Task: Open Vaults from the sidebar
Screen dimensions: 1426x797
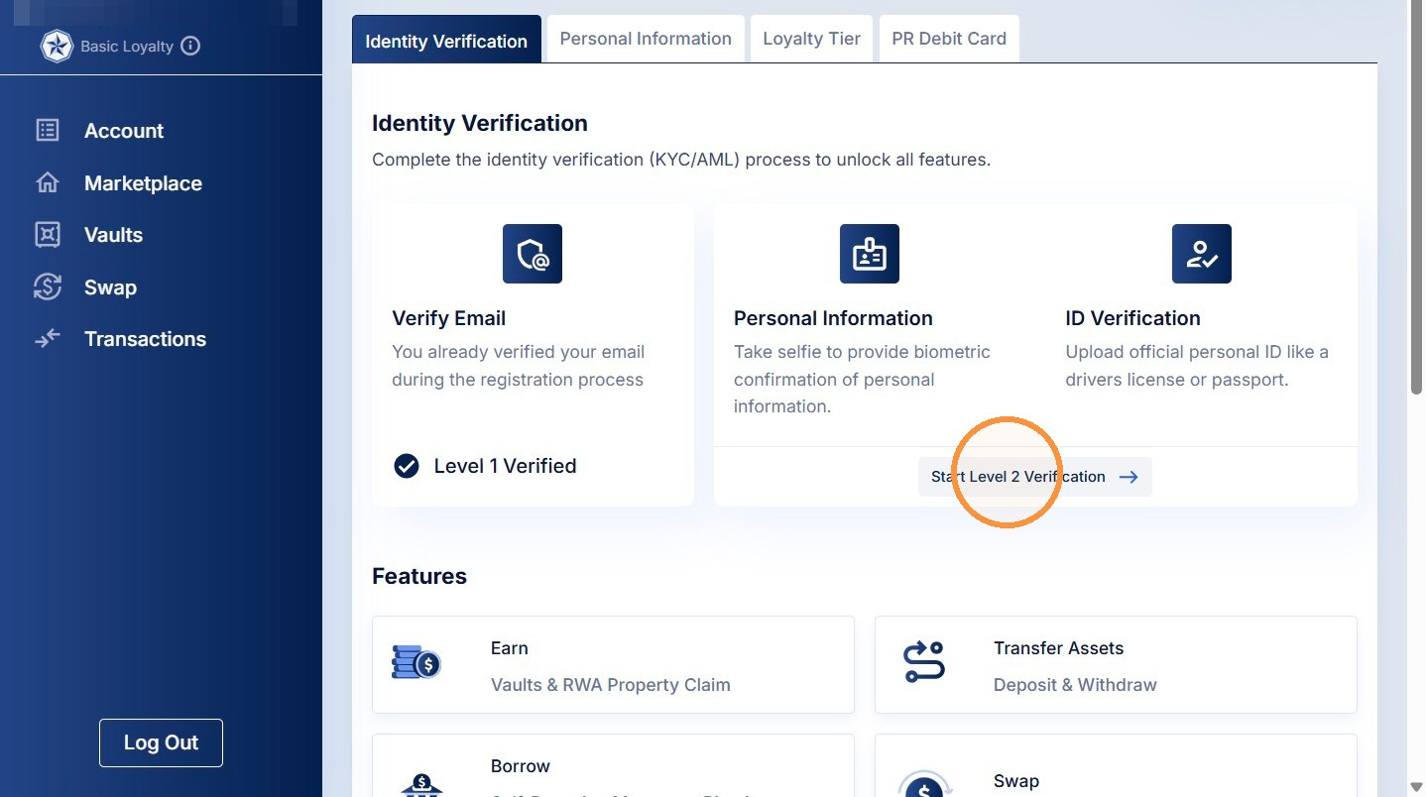Action: (113, 235)
